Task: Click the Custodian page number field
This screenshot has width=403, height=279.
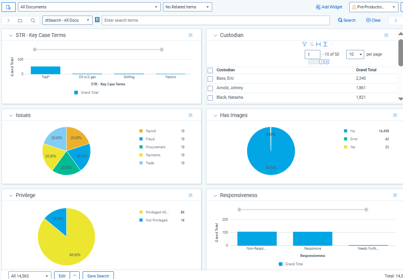Action: 312,54
